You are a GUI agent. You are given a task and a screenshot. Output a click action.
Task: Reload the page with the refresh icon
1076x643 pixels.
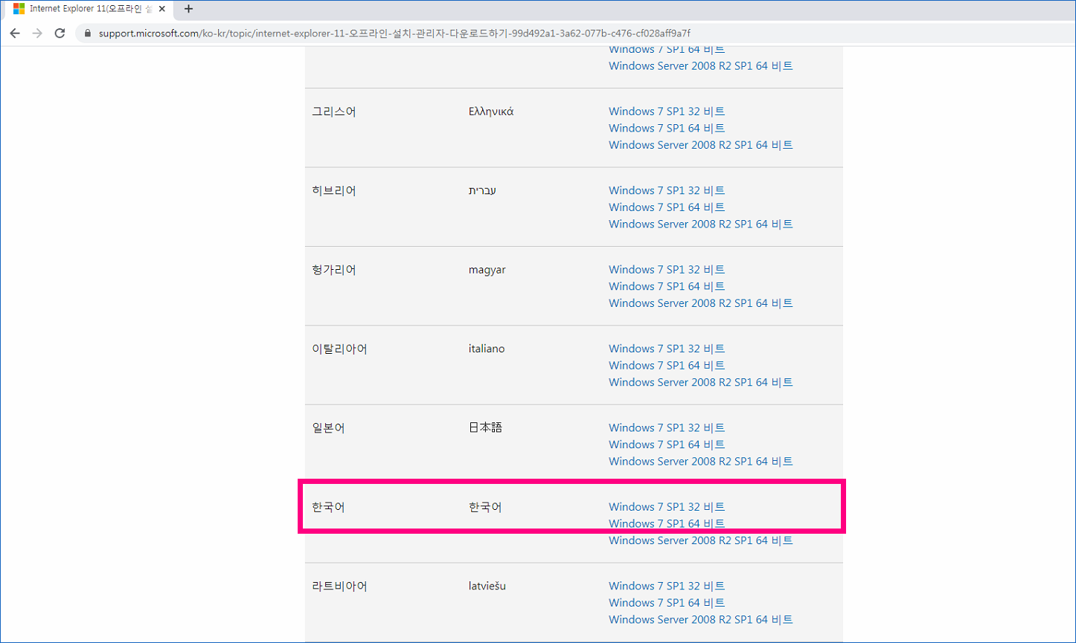tap(60, 33)
